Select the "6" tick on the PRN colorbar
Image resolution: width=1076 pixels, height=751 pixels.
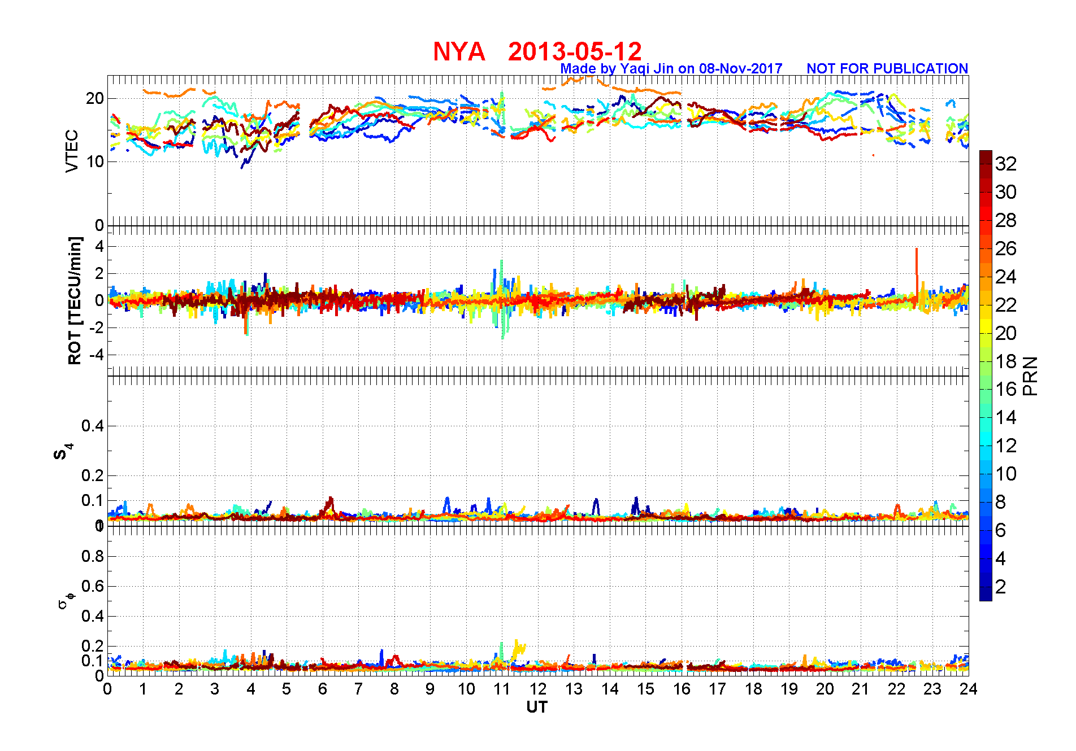click(1001, 530)
